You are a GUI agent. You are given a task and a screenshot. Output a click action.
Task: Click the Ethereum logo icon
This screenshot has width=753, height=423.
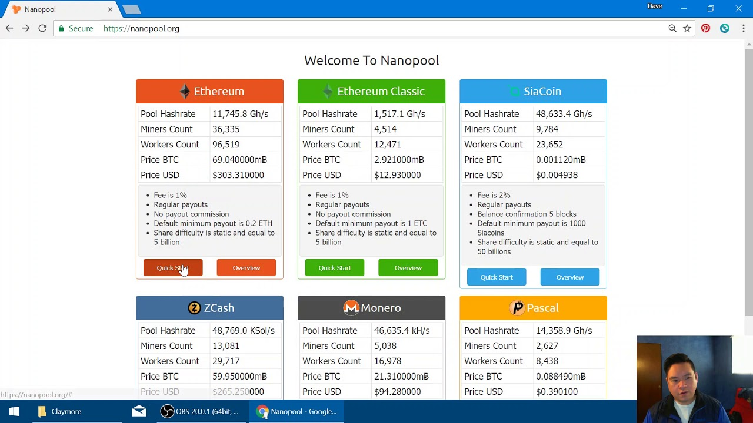pyautogui.click(x=185, y=91)
